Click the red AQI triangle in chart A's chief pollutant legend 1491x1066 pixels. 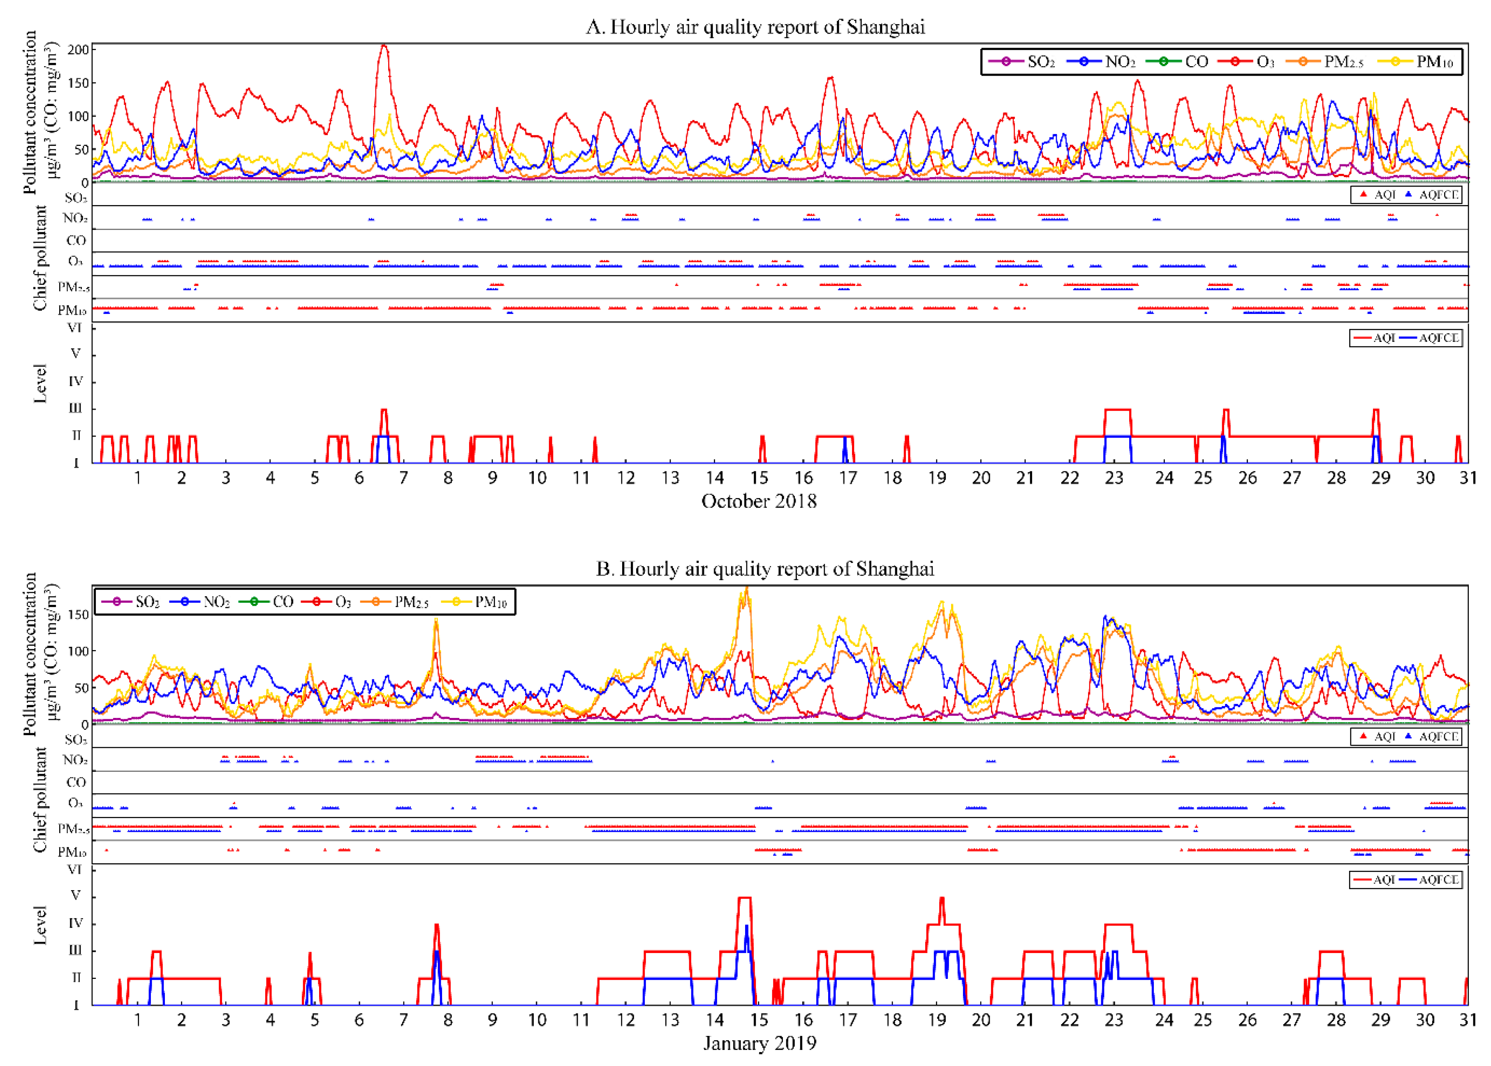(1364, 194)
